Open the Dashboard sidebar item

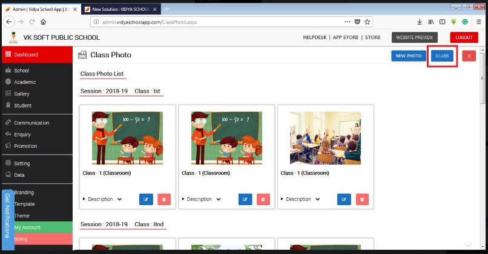pyautogui.click(x=37, y=54)
